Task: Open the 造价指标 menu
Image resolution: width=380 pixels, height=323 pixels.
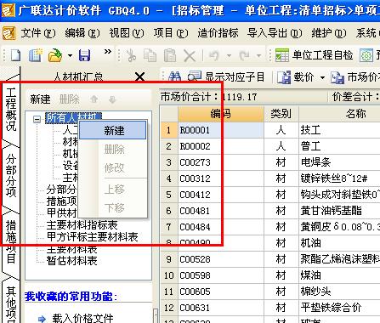Action: pos(218,33)
